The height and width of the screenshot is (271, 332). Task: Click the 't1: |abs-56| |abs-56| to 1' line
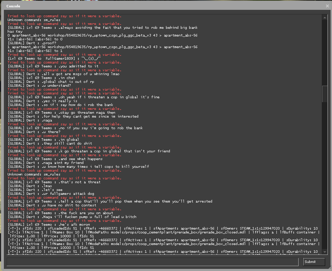[x=35, y=51]
